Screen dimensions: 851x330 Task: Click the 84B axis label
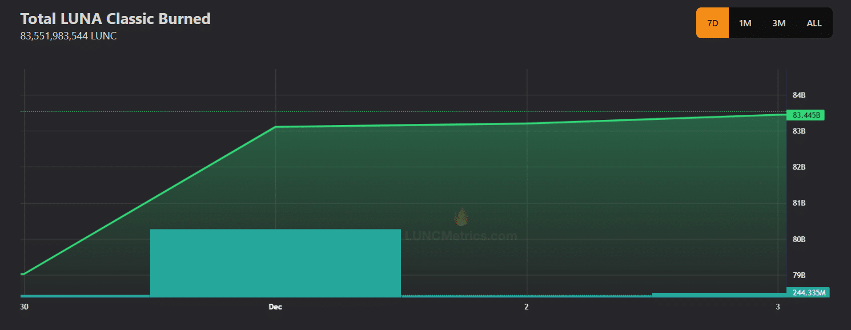pyautogui.click(x=798, y=95)
